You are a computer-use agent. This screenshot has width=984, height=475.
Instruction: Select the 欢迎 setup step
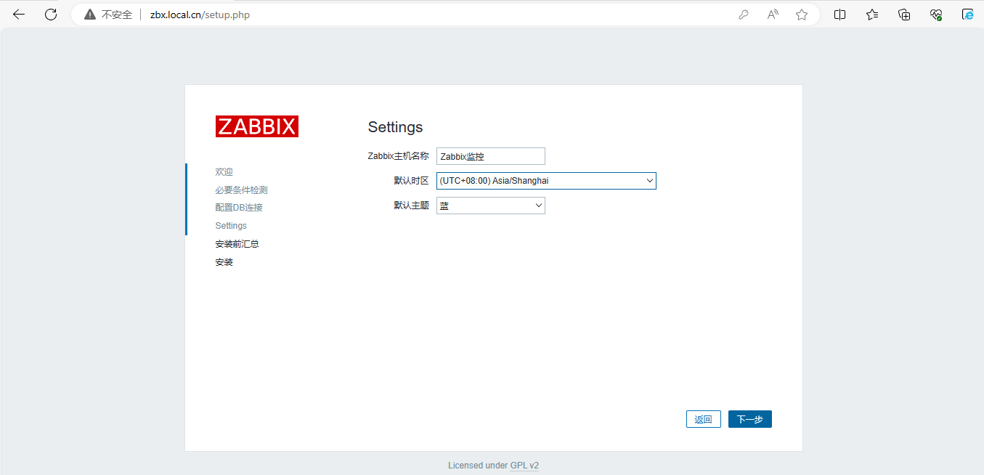pyautogui.click(x=224, y=172)
